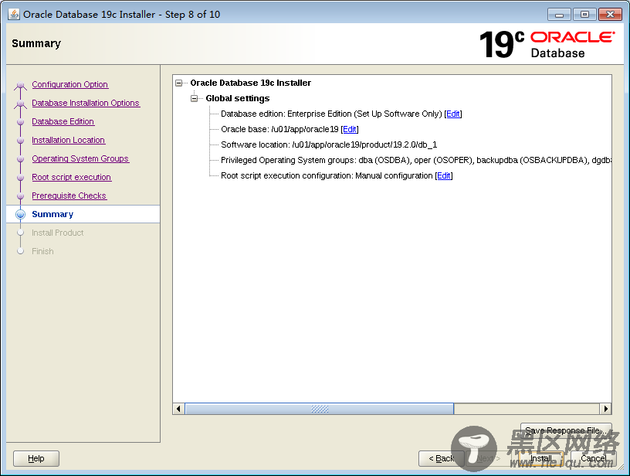Click the Summary step circle icon
Viewport: 630px width, 476px height.
pos(21,214)
